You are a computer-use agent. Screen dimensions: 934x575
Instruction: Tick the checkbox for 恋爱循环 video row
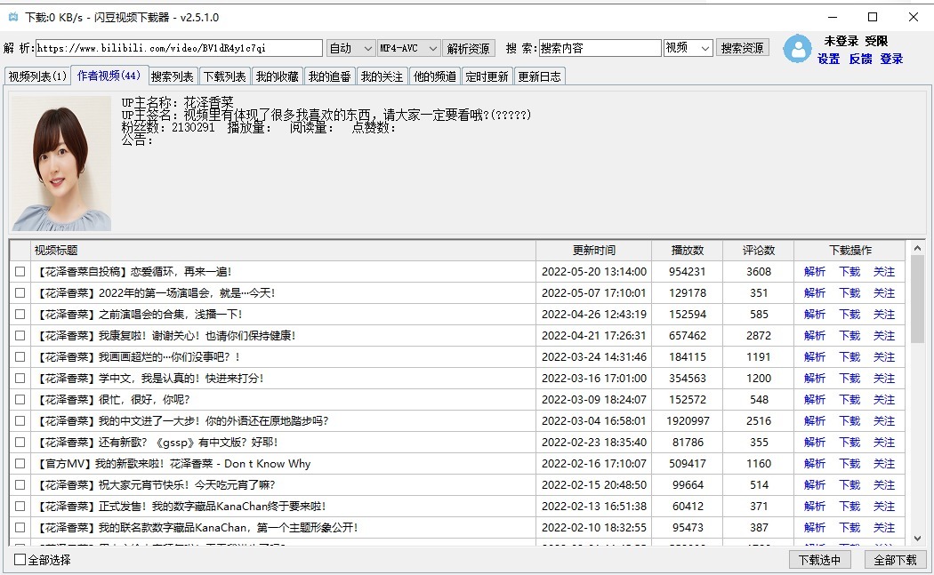[20, 272]
